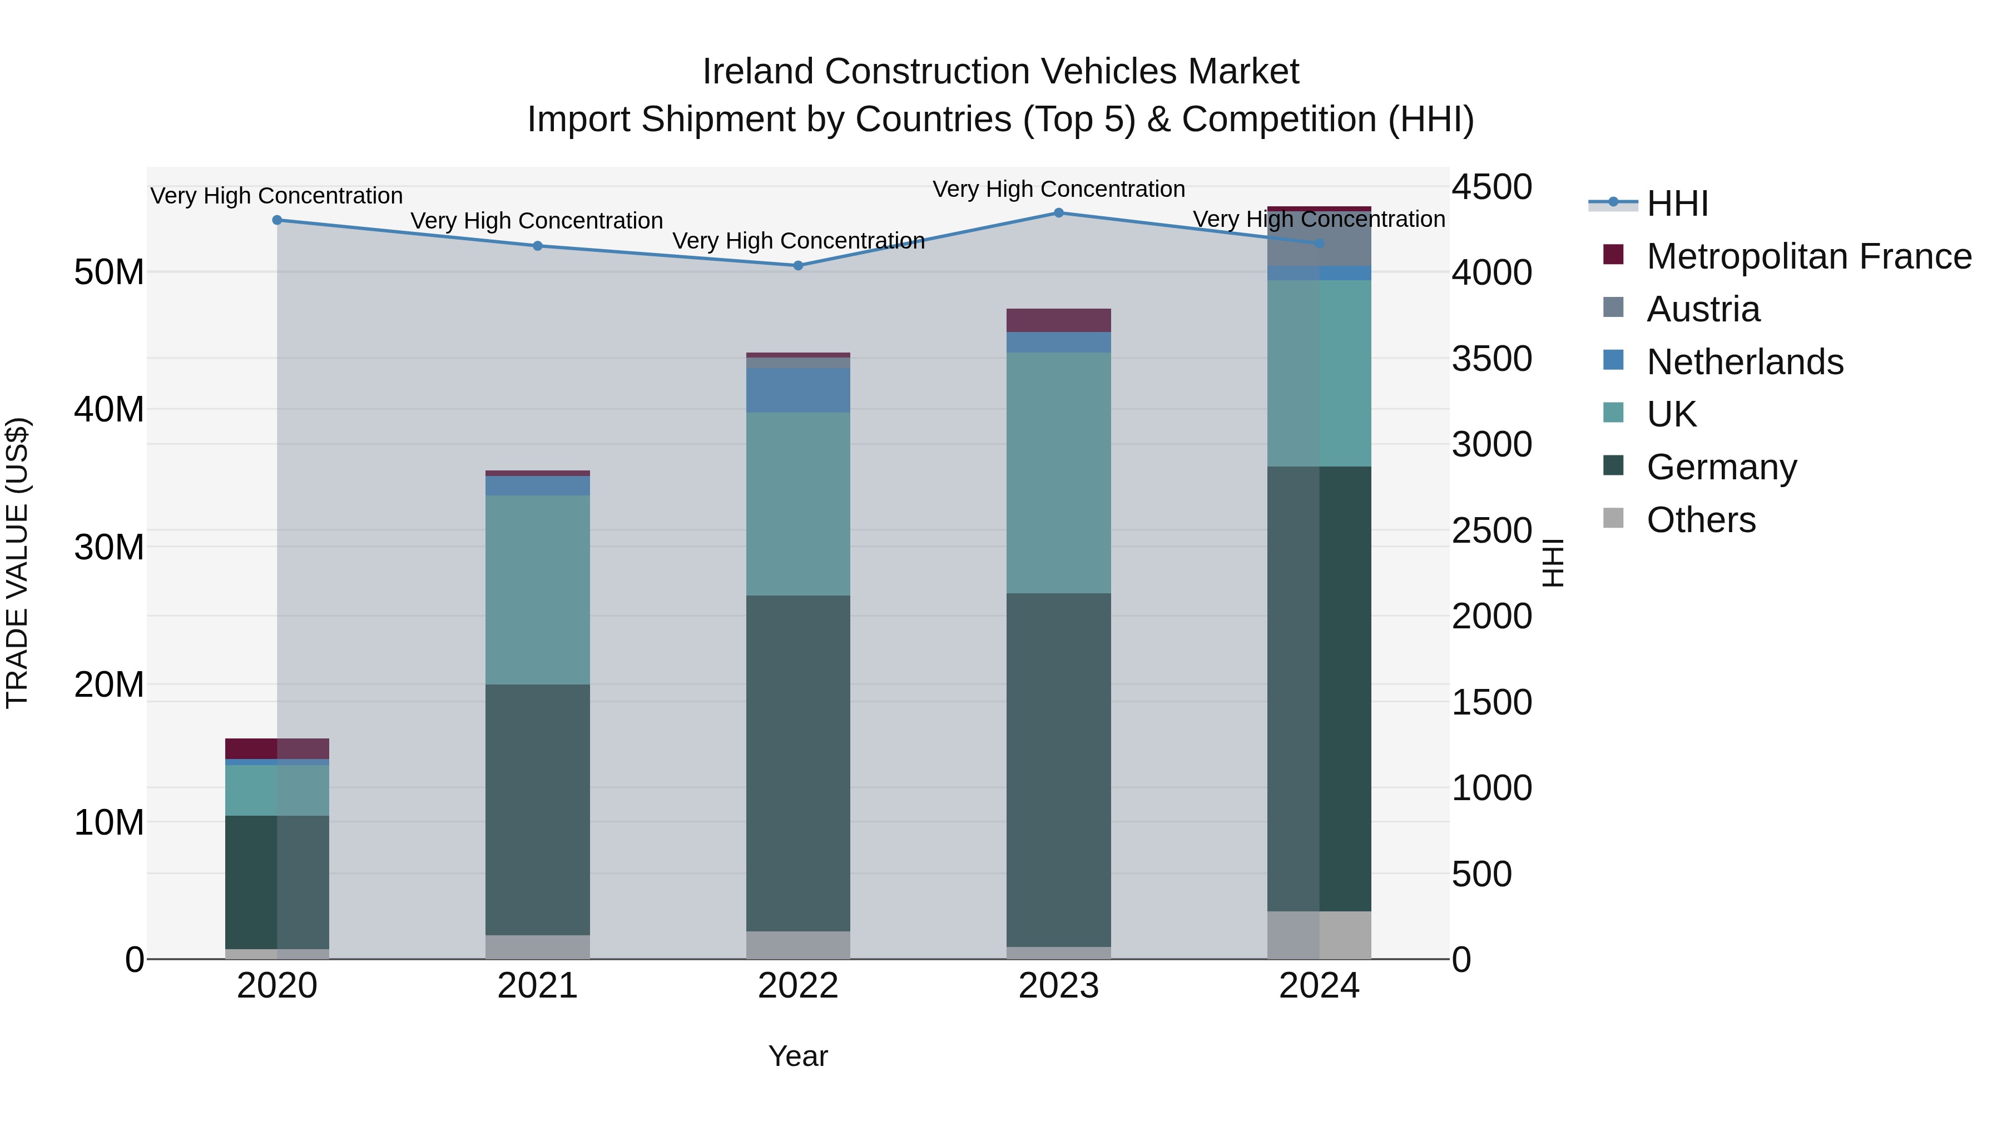Image resolution: width=2002 pixels, height=1126 pixels.
Task: Click the 2023 HHI data point
Action: (1058, 212)
